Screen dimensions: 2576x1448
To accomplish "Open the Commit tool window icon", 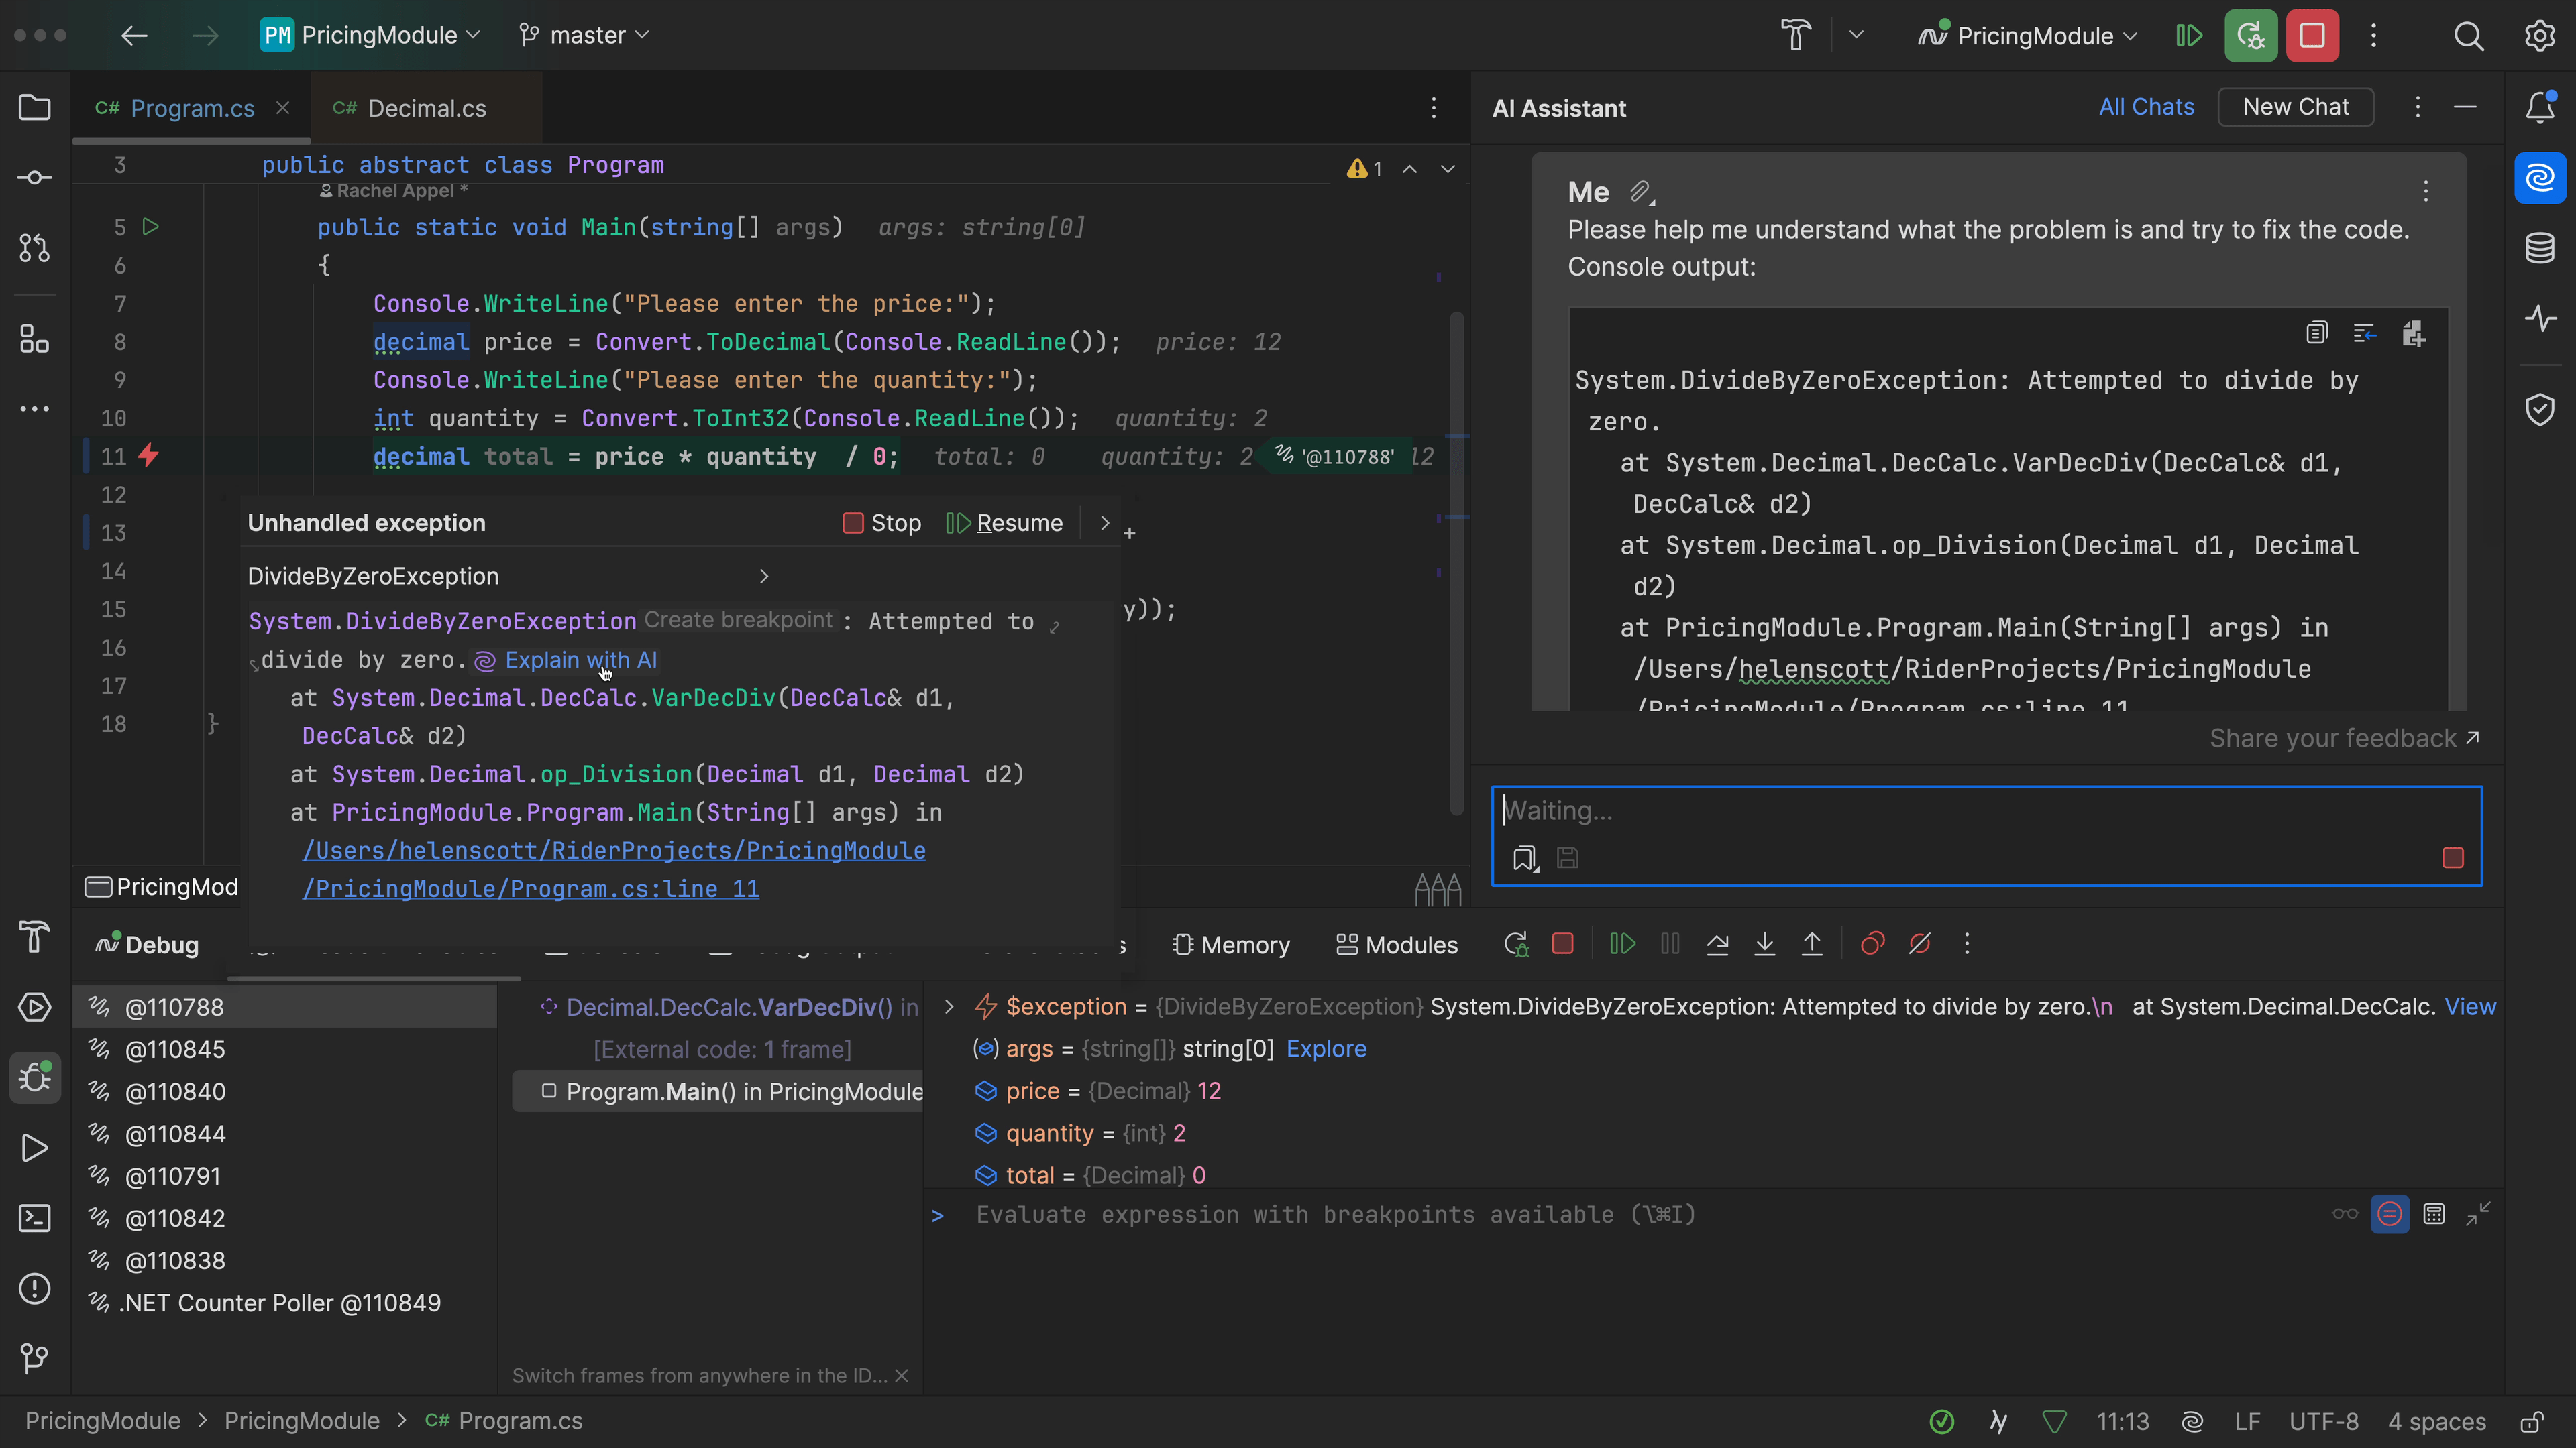I will (x=35, y=178).
